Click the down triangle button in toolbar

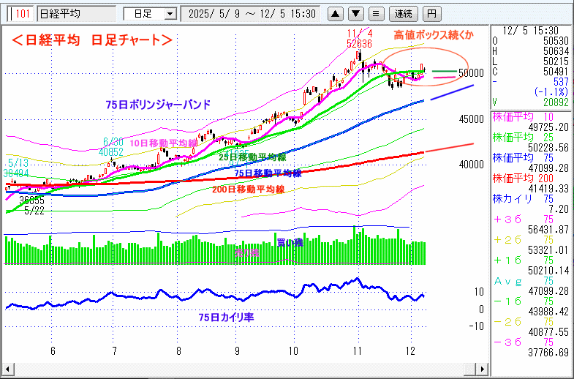(x=355, y=14)
